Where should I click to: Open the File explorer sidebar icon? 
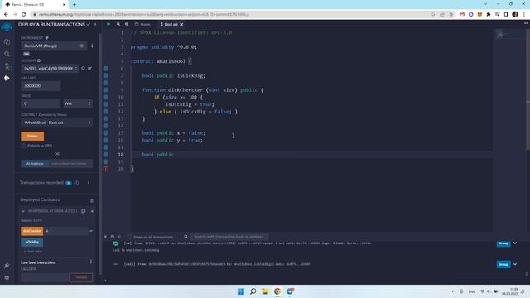(7, 42)
